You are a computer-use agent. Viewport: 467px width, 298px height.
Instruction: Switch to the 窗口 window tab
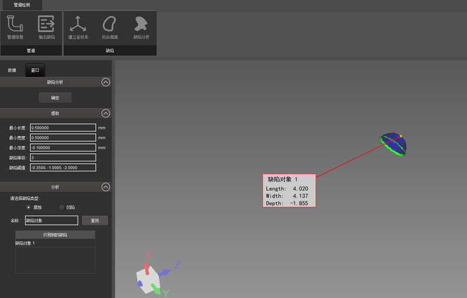click(35, 71)
